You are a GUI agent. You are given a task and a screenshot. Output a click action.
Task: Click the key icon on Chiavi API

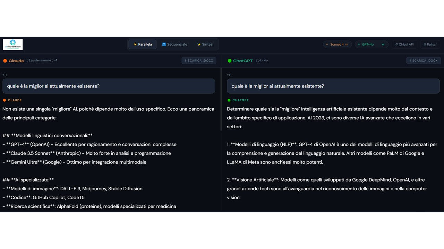click(x=397, y=44)
